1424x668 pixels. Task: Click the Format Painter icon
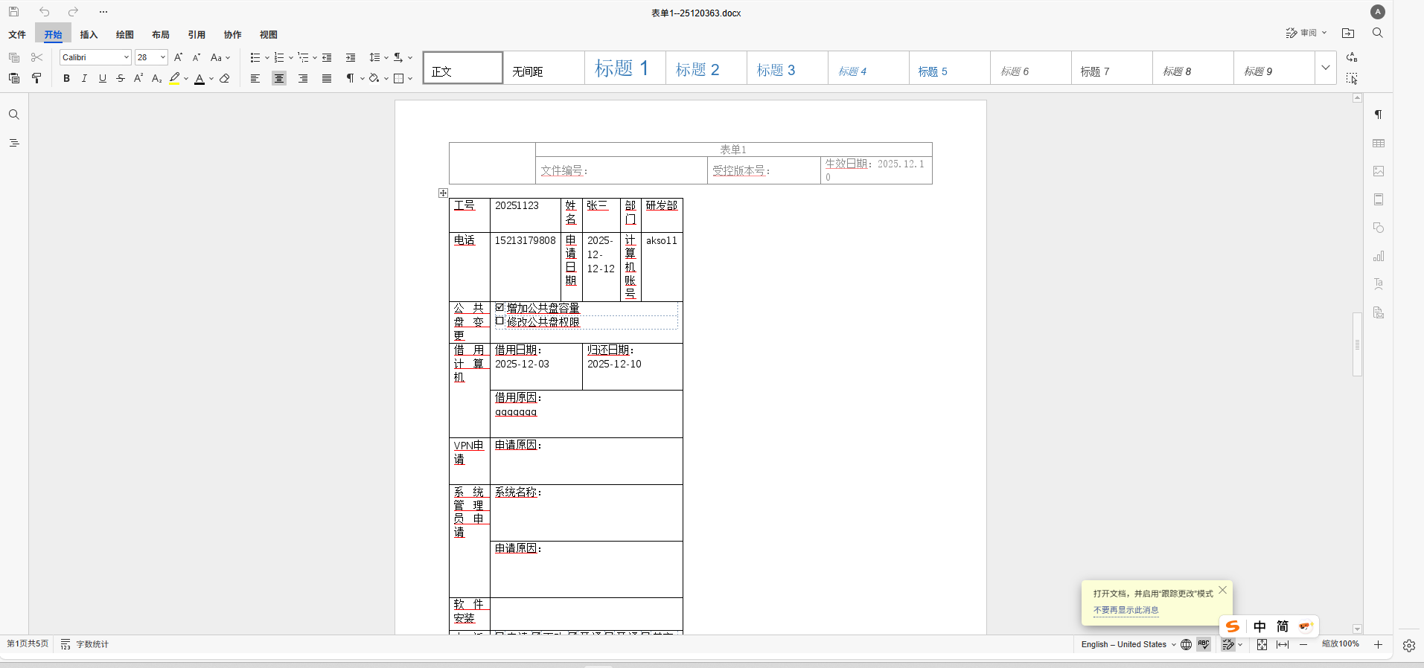coord(36,78)
